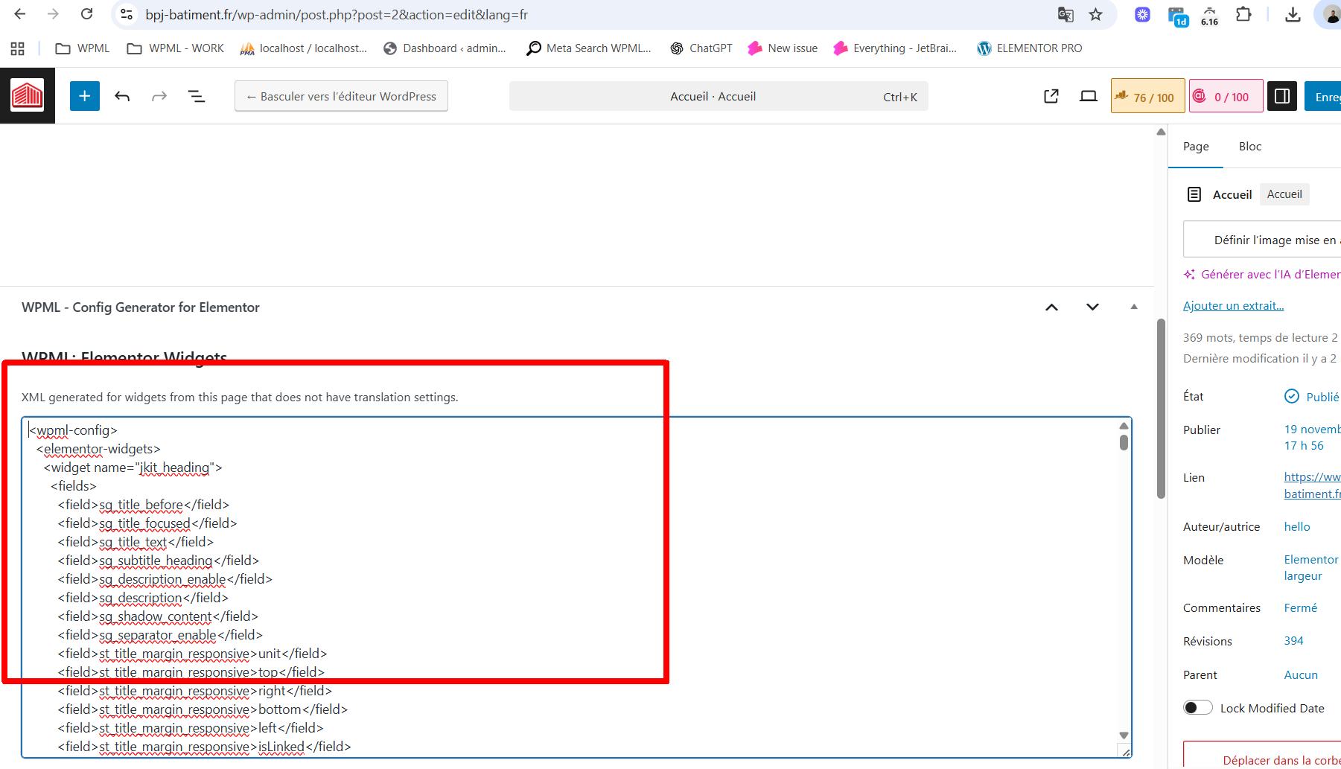Reload the current page
1341x769 pixels.
[87, 14]
